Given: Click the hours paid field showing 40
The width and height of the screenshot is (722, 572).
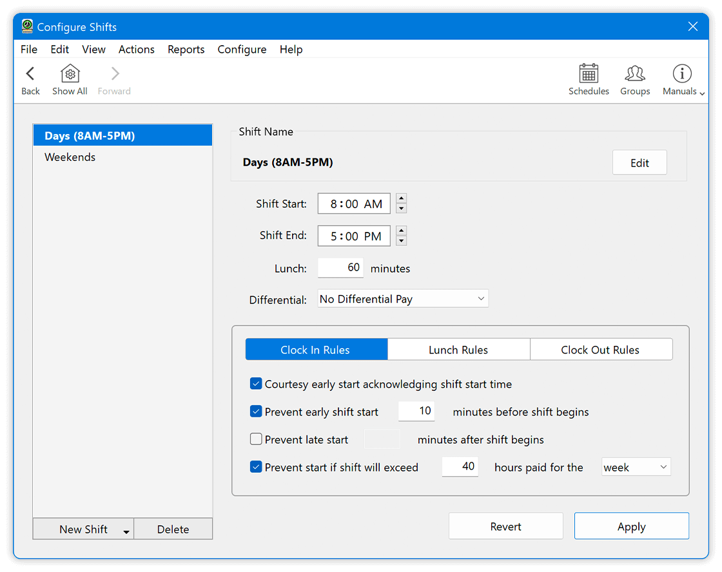Looking at the screenshot, I should tap(460, 466).
